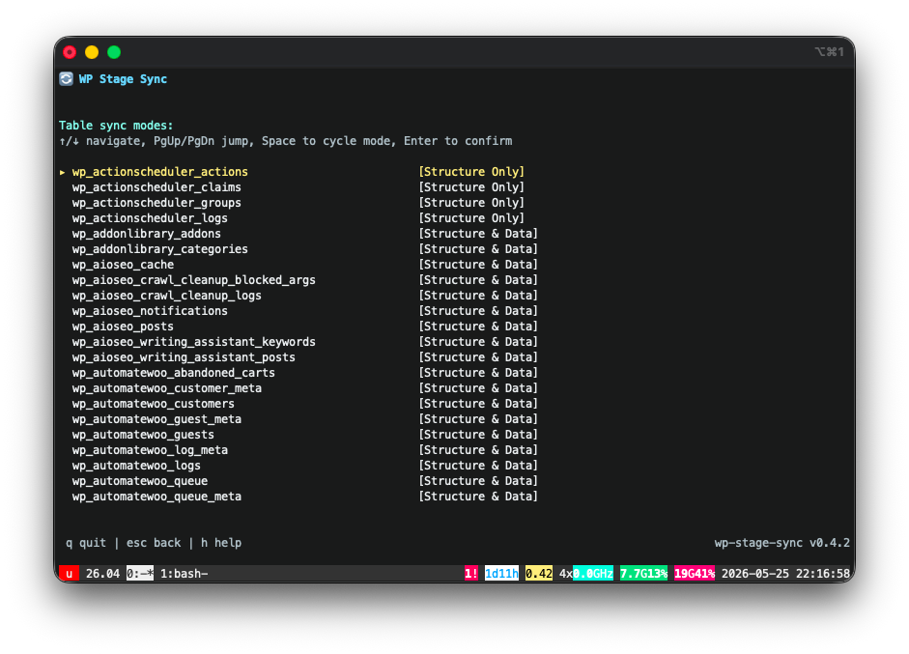Click the Table sync modes heading
Image resolution: width=909 pixels, height=654 pixels.
[x=116, y=126]
